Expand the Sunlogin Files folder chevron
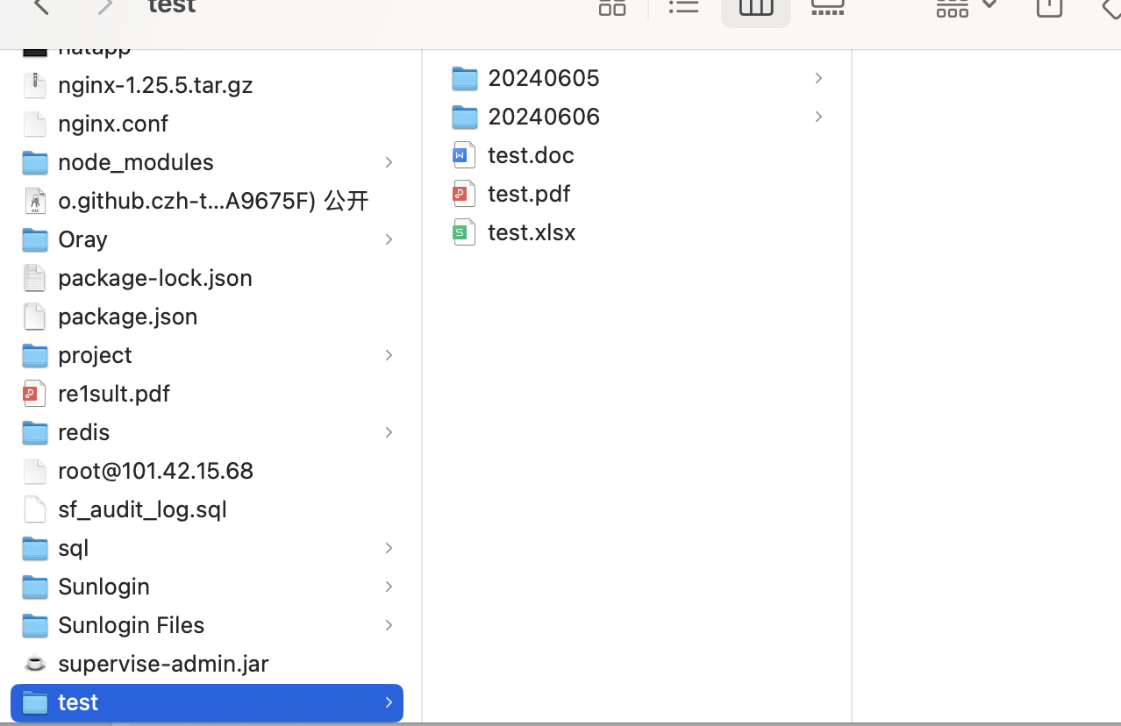Screen dimensions: 1121x726 tap(389, 625)
